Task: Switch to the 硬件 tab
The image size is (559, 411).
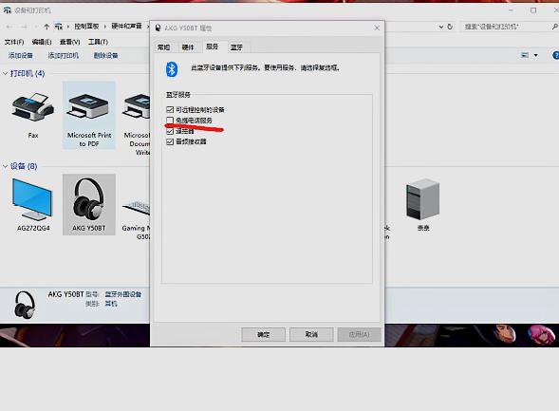Action: click(x=188, y=47)
